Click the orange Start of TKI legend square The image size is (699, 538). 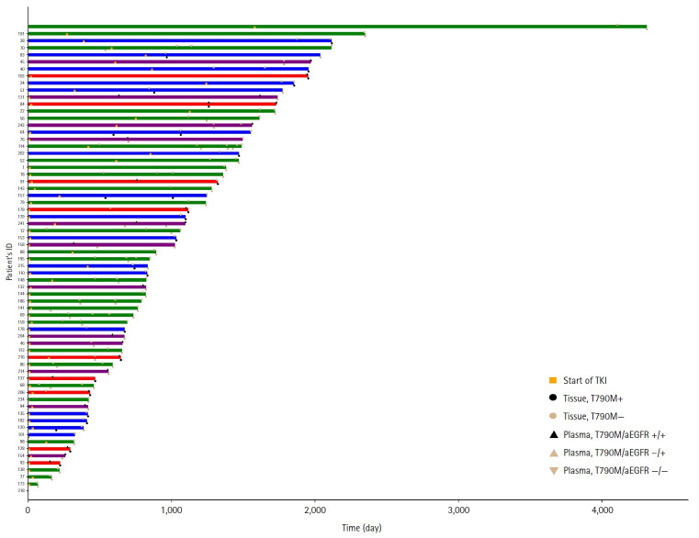pyautogui.click(x=552, y=380)
